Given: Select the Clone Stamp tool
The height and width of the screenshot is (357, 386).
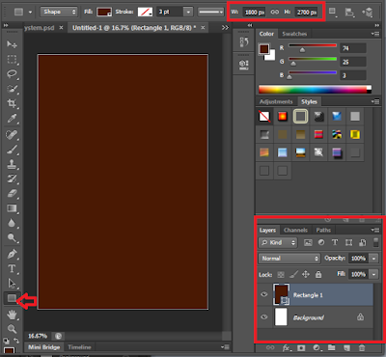Looking at the screenshot, I should [12, 164].
